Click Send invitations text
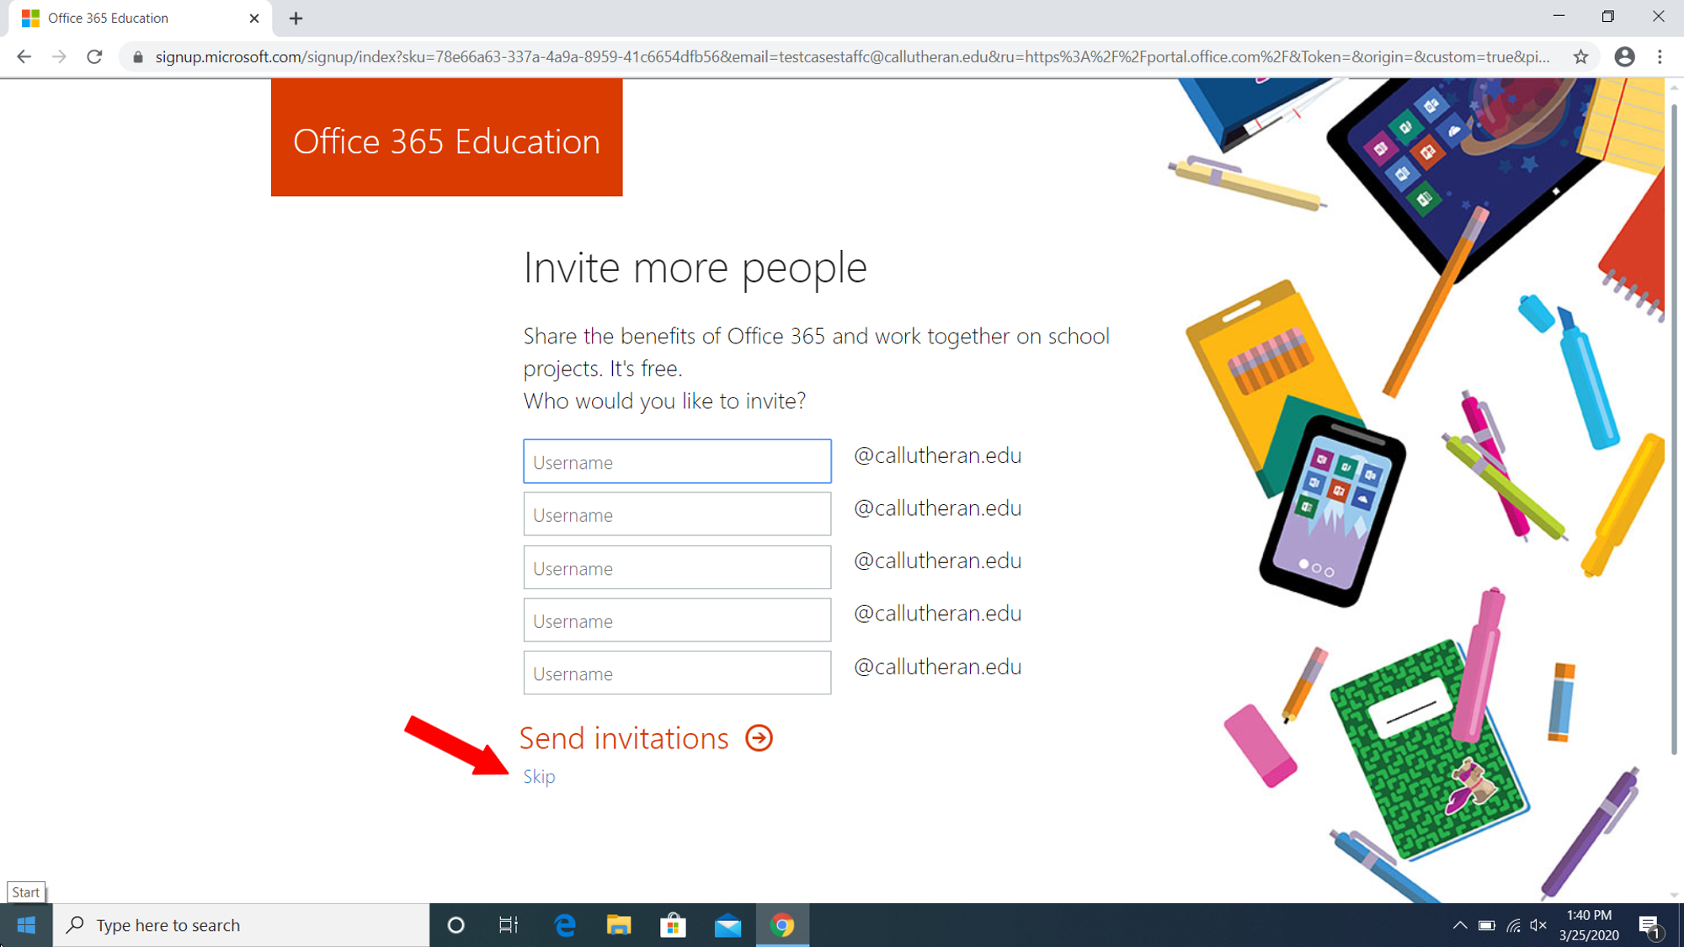Screen dimensions: 1684x947 point(624,738)
